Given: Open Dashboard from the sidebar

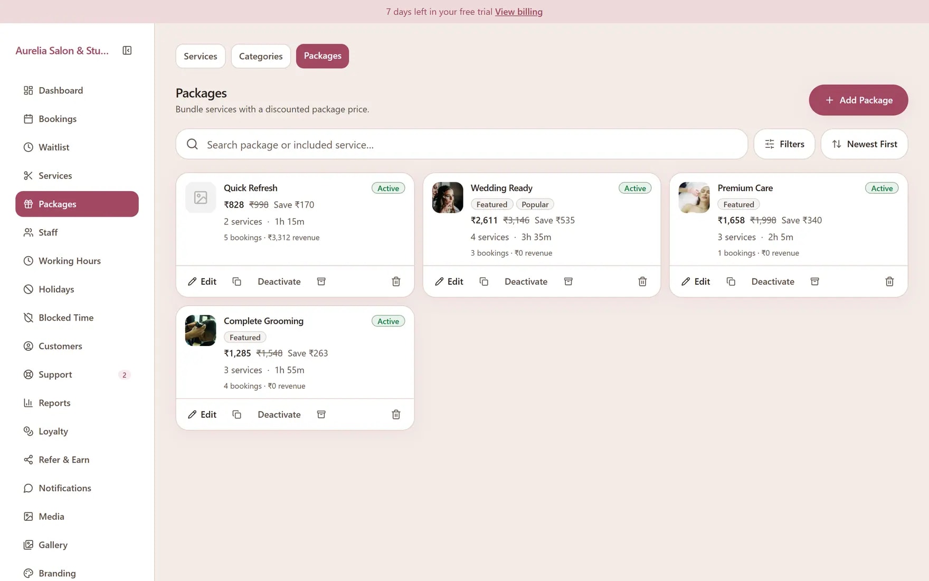Looking at the screenshot, I should coord(77,90).
